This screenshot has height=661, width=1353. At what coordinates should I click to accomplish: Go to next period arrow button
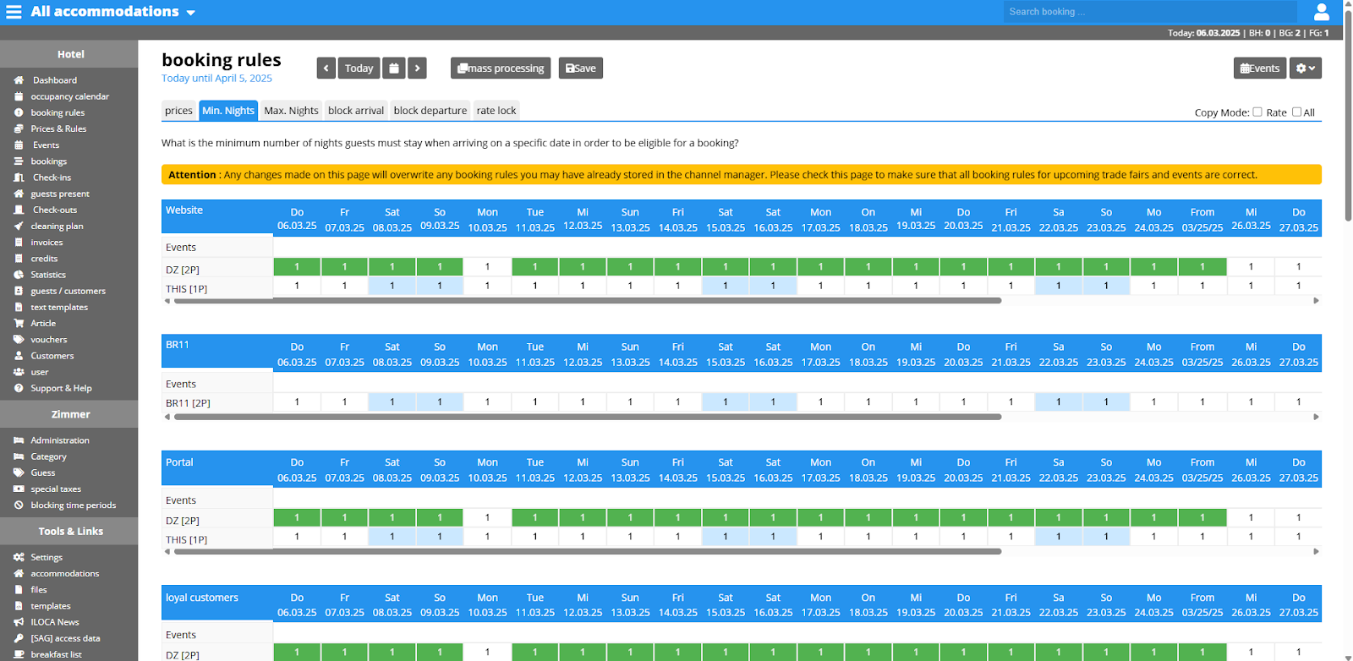(x=417, y=68)
